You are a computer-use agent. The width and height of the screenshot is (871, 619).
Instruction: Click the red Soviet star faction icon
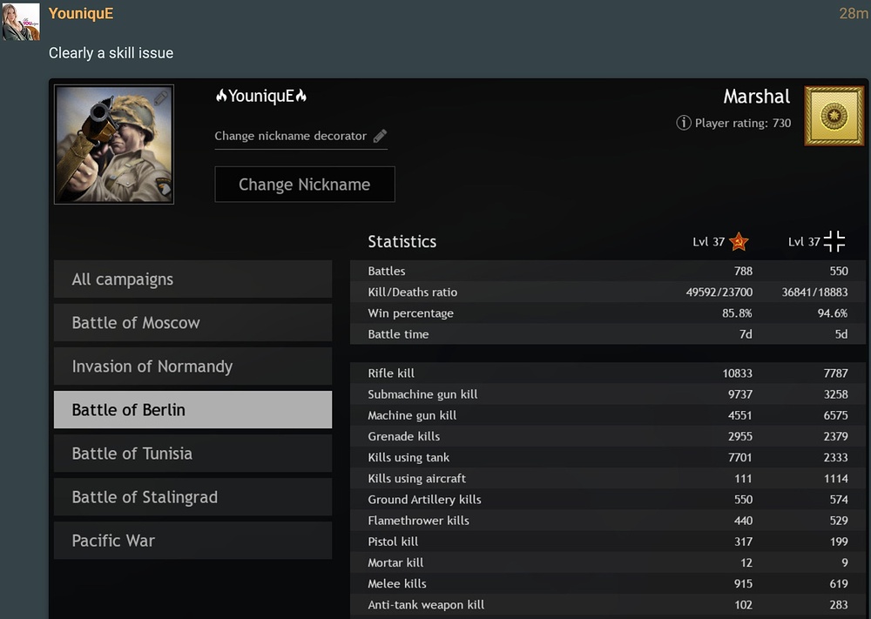739,242
